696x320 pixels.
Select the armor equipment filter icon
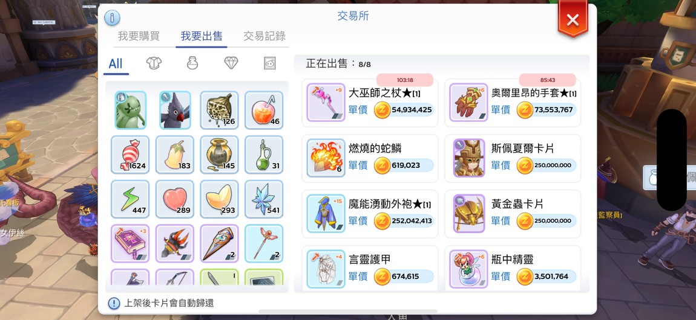click(154, 63)
